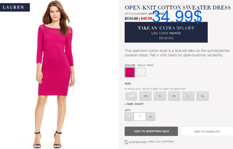Select size L
Screen dimensions: 233x149
tap(188, 96)
